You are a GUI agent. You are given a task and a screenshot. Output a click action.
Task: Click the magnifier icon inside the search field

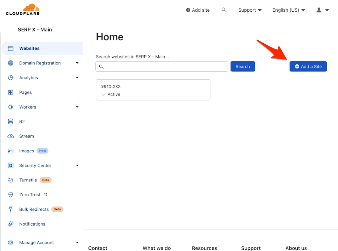coord(101,66)
